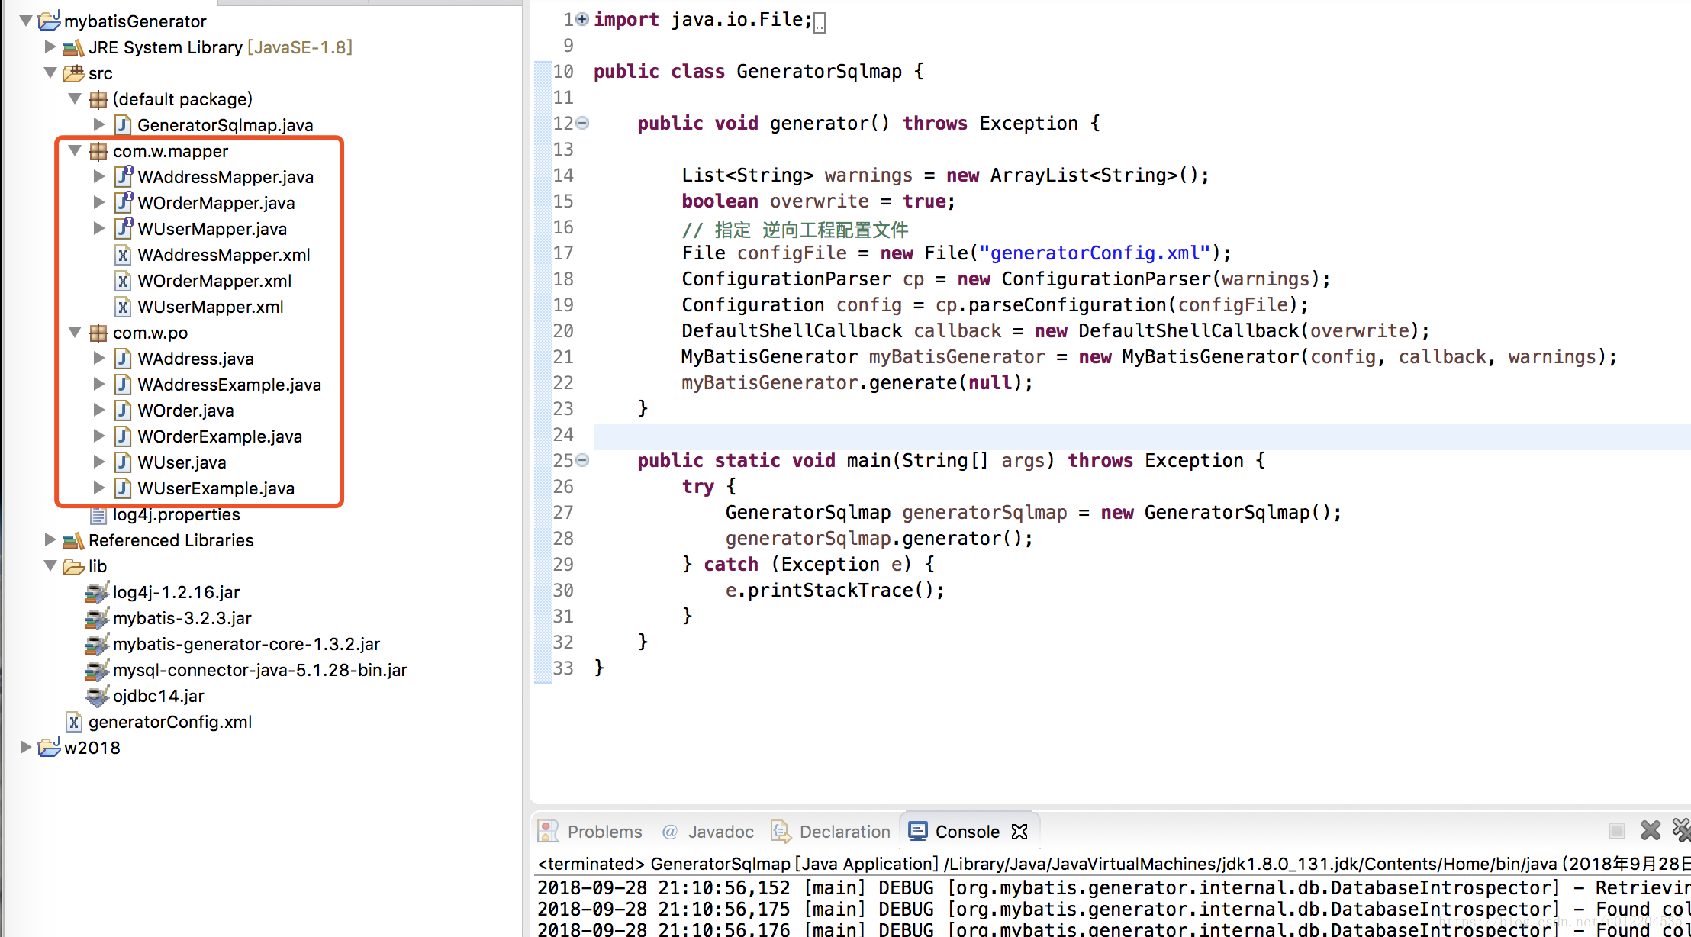This screenshot has width=1691, height=937.
Task: Click the Referenced Libraries icon
Action: tap(73, 540)
